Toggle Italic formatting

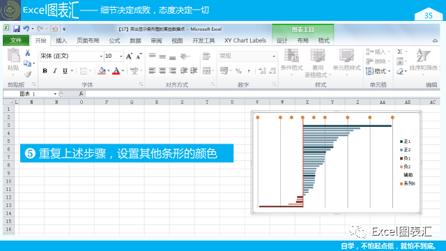[x=55, y=70]
